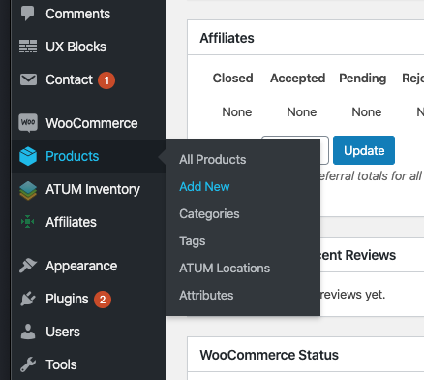The height and width of the screenshot is (380, 424).
Task: Click the Tools wrench icon
Action: (28, 364)
